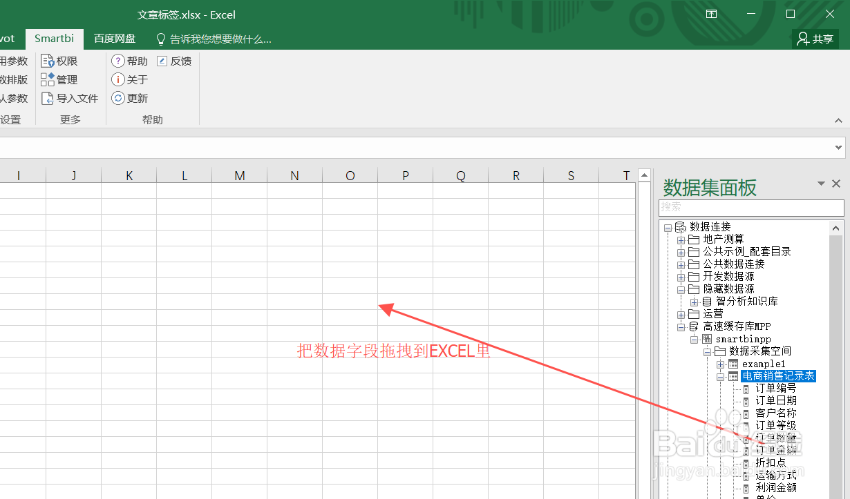Collapse the 高速缓存库MPP node
Screen dimensions: 850x499
point(681,326)
